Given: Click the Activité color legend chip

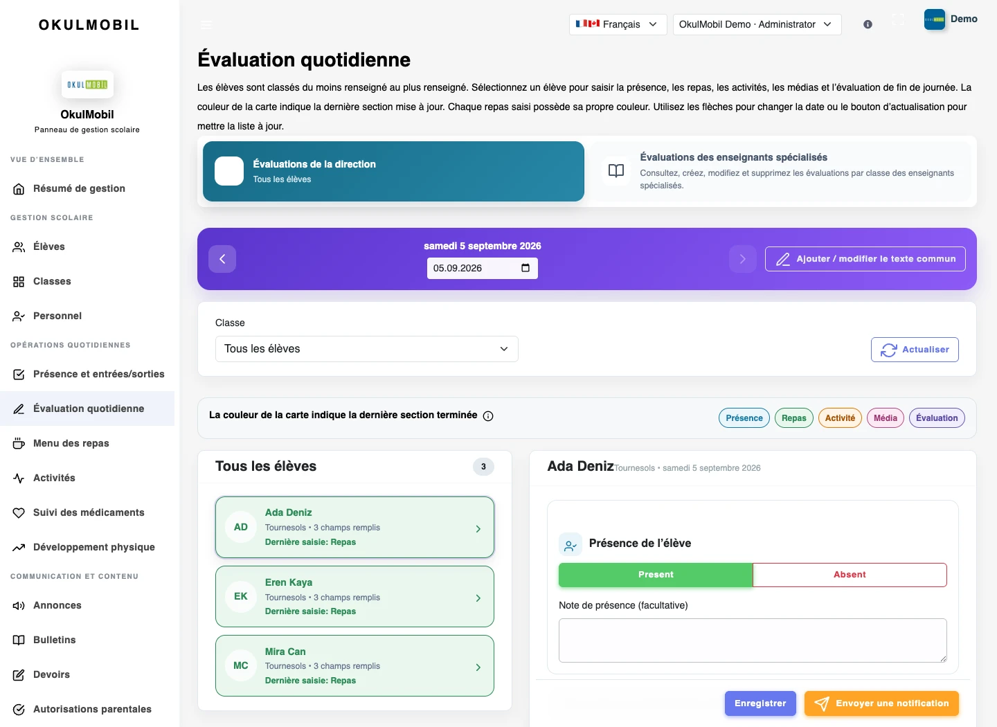Looking at the screenshot, I should click(840, 418).
